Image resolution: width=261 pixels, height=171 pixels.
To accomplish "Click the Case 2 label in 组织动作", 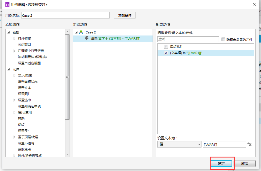I will 91,32.
